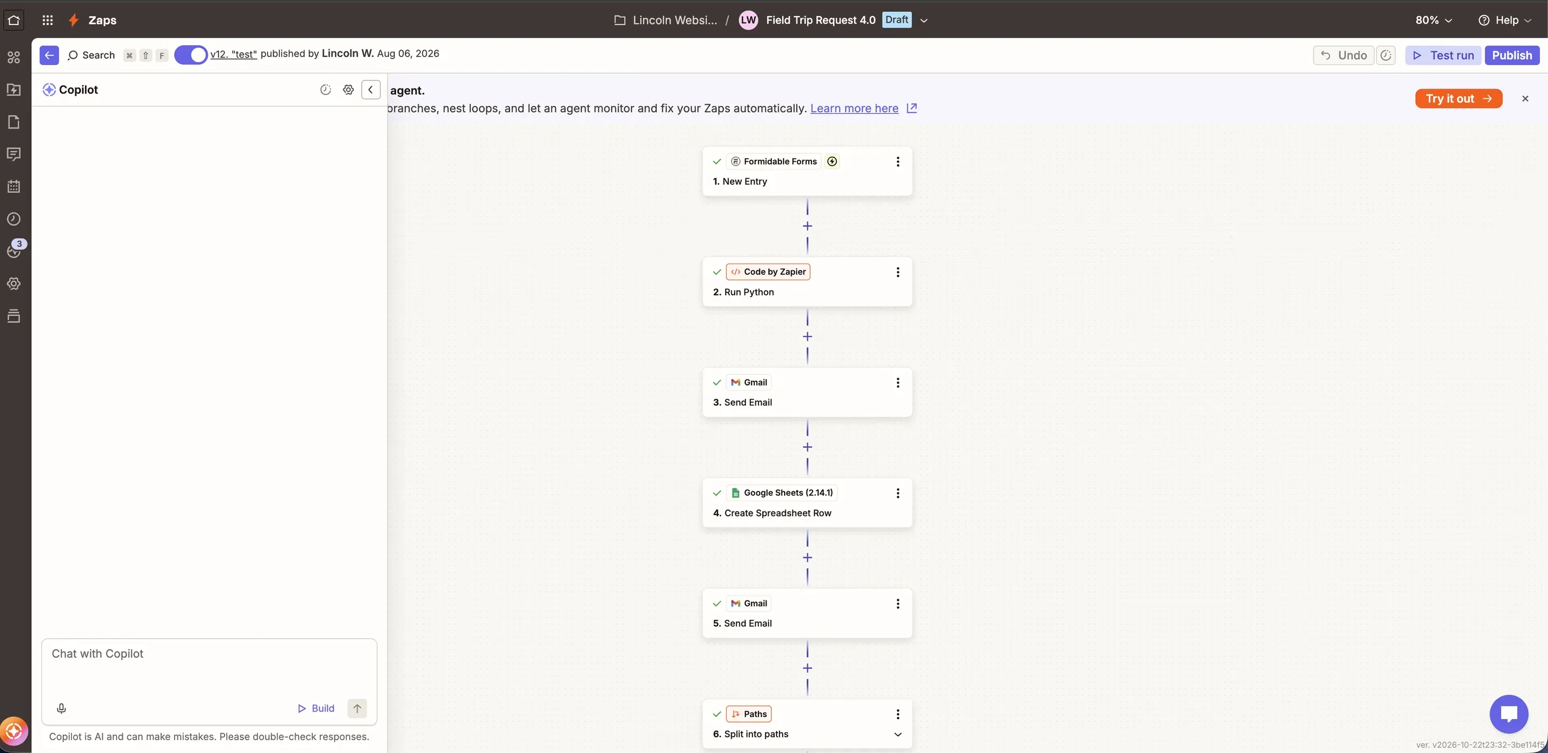Click the Publish button
Screen dimensions: 1548x753
click(x=1512, y=55)
